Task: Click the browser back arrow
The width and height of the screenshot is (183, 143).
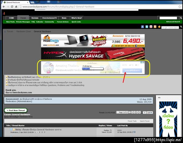Action: [4, 7]
